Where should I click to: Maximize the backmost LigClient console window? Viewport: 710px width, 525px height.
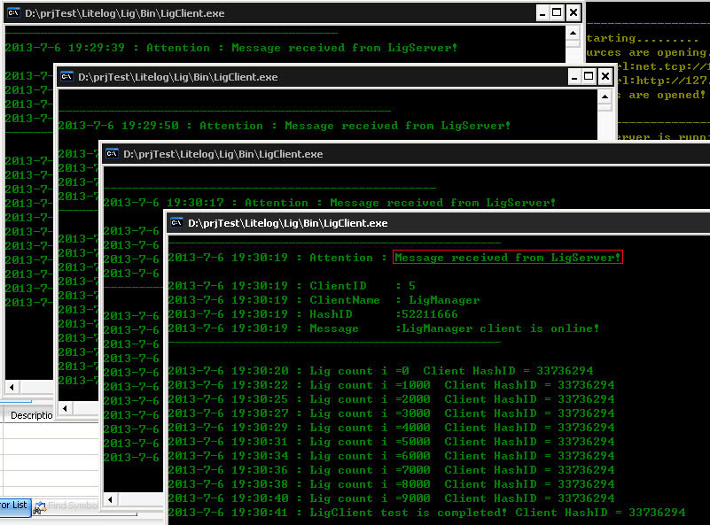(557, 13)
